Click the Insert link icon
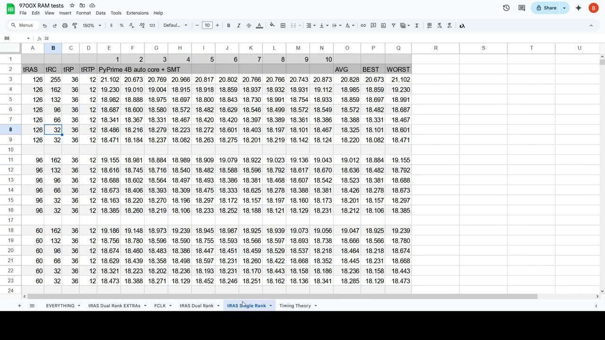Image resolution: width=605 pixels, height=340 pixels. click(363, 25)
